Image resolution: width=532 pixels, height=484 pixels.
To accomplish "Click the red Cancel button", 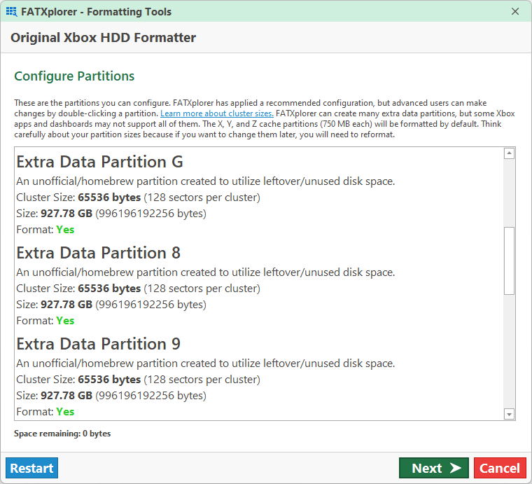I will click(x=500, y=468).
